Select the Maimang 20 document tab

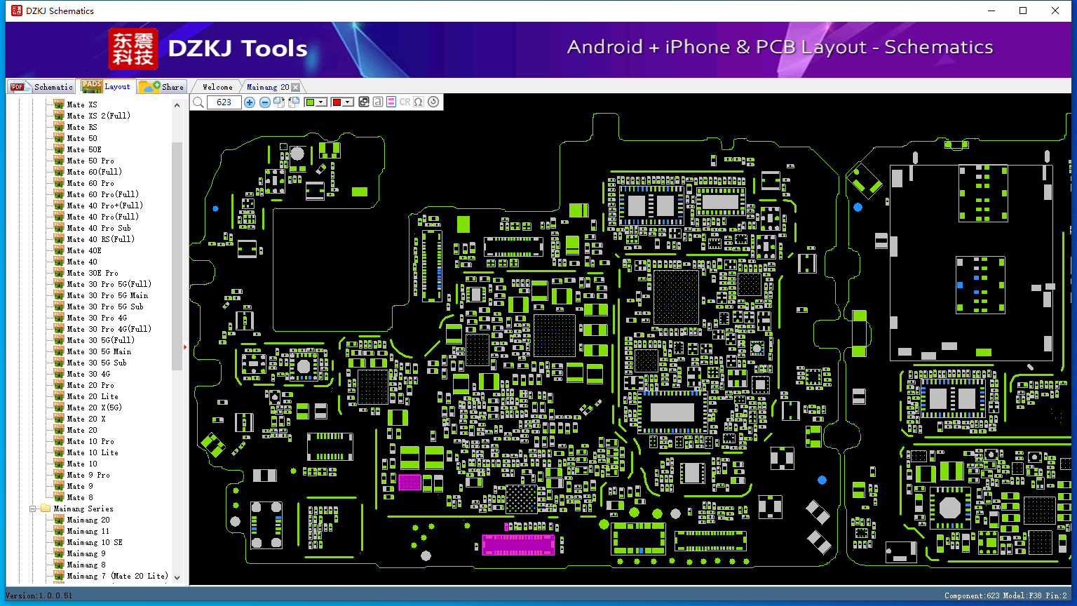268,87
